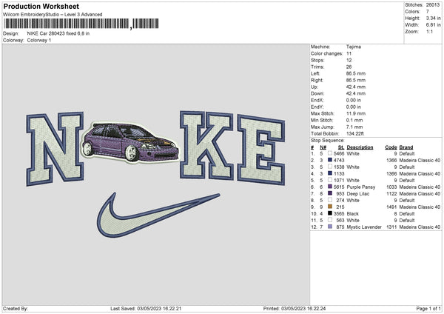Click the Width value "6.81 in"

click(x=433, y=25)
